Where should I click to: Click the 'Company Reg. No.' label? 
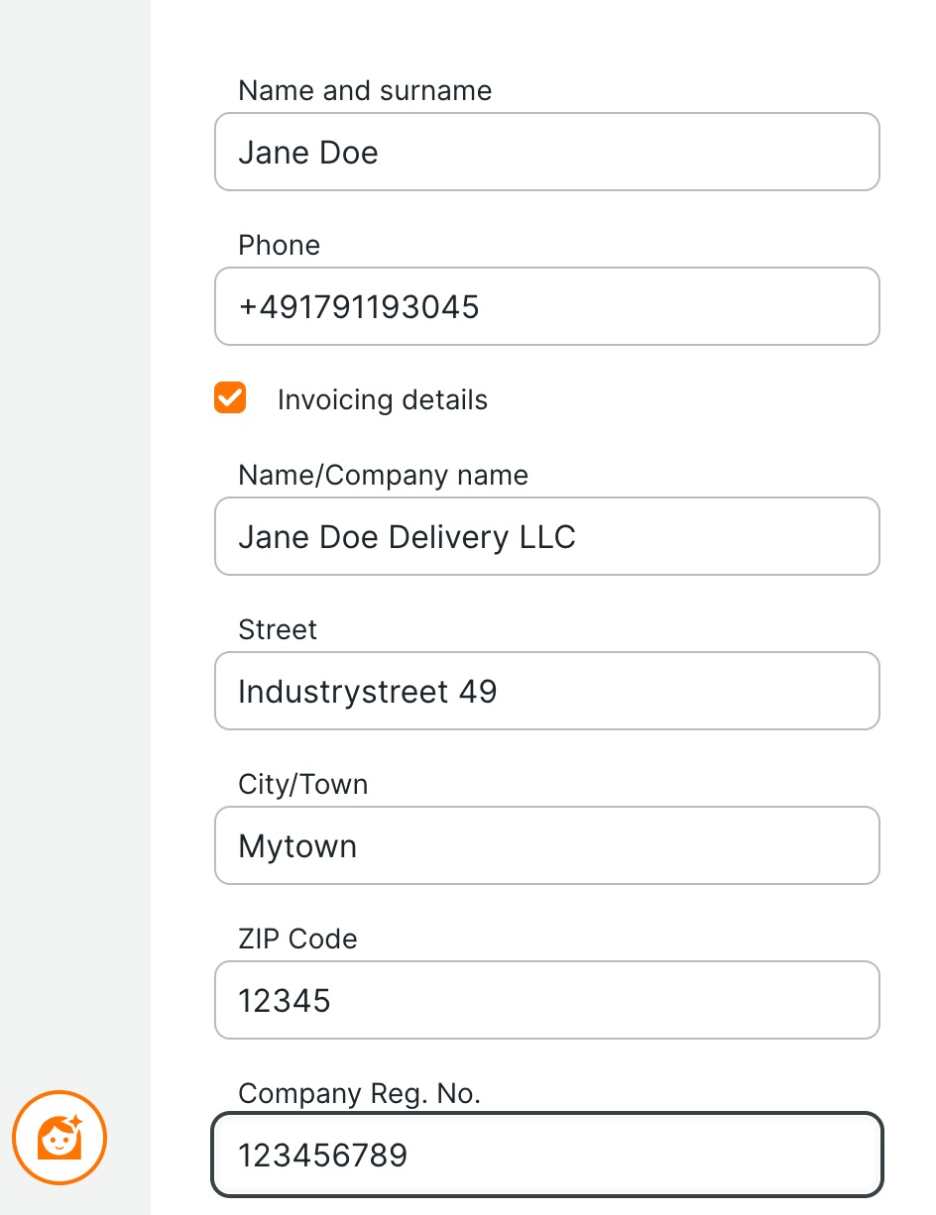coord(359,1094)
